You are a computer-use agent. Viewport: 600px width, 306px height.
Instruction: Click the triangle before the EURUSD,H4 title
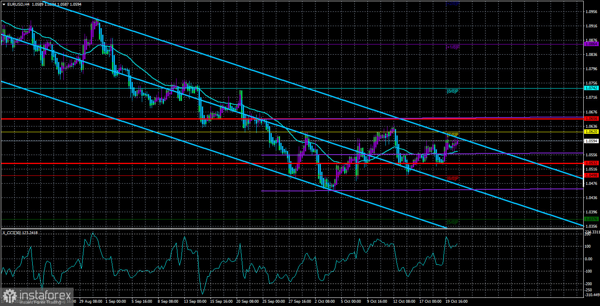pos(4,4)
